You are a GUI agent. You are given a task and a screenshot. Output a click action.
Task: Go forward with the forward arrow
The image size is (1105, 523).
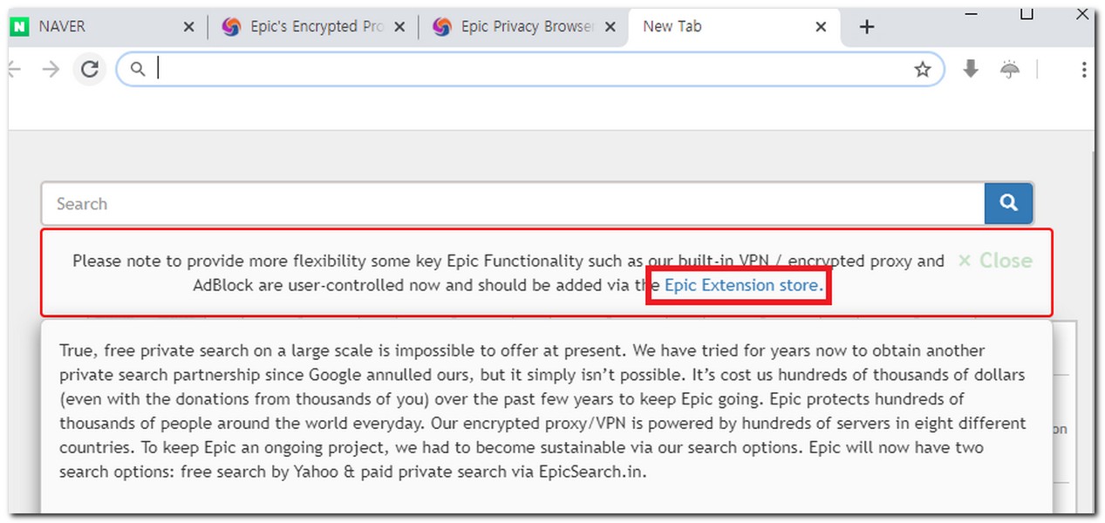coord(51,69)
